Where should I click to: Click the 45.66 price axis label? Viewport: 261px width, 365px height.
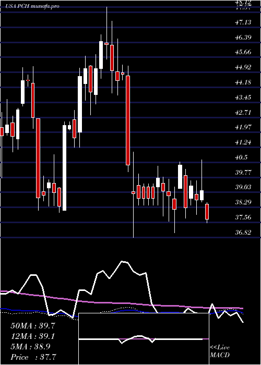click(x=244, y=52)
